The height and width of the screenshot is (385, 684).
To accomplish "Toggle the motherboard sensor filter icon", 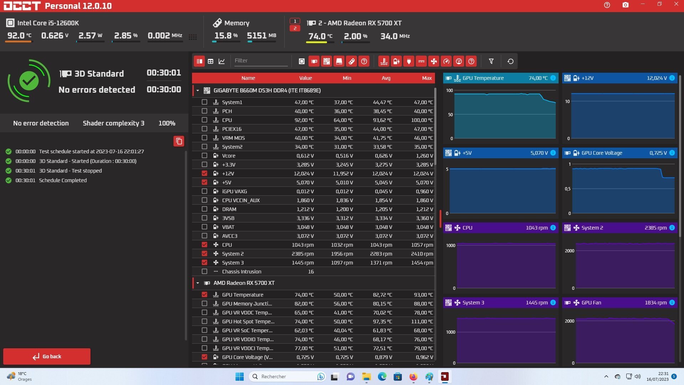I will (x=326, y=61).
